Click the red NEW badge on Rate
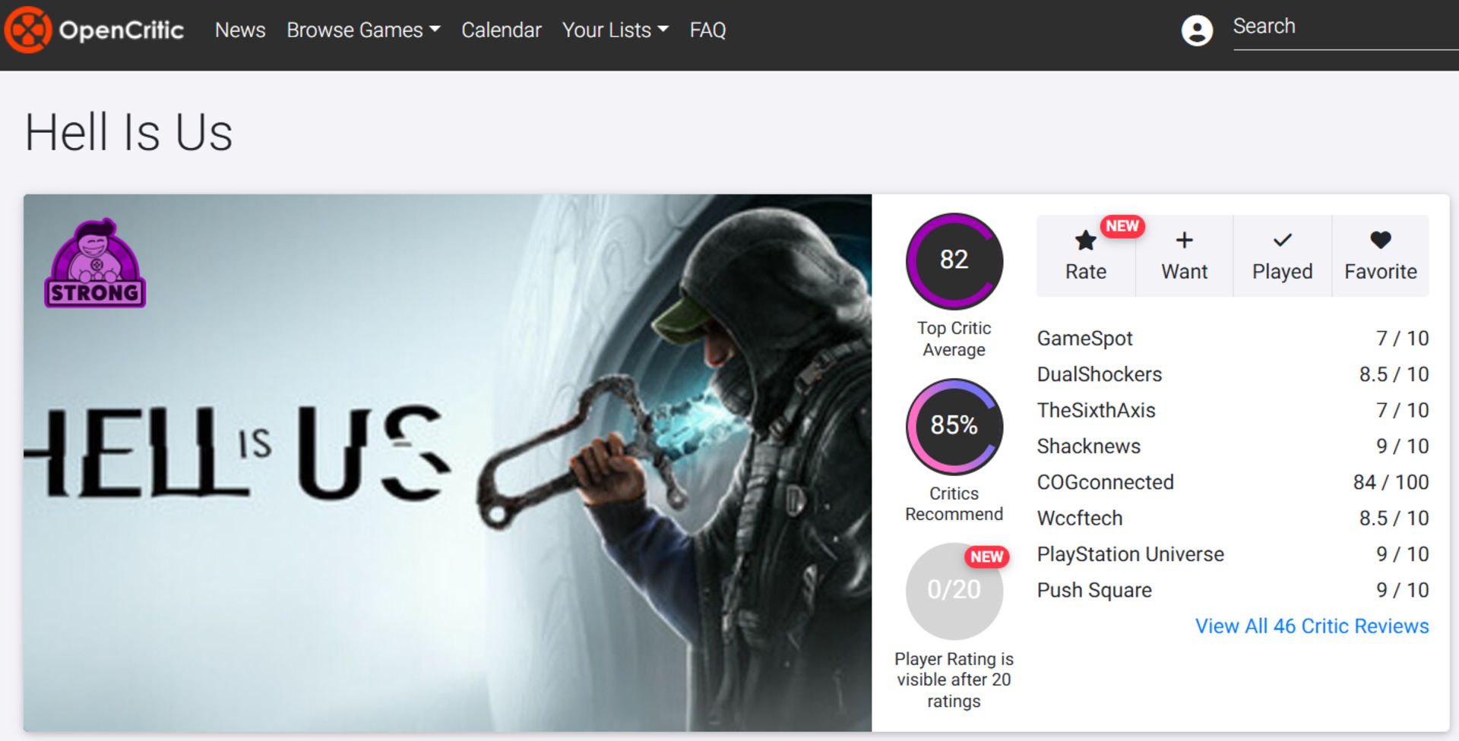 [x=1122, y=226]
